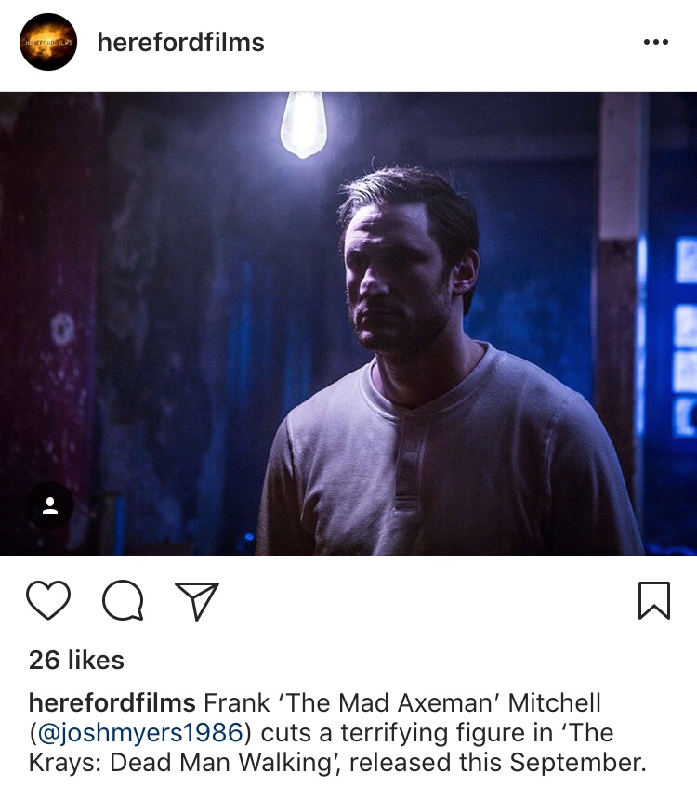Click the word 'September' in the caption
Viewport: 697px width, 786px height.
click(578, 763)
